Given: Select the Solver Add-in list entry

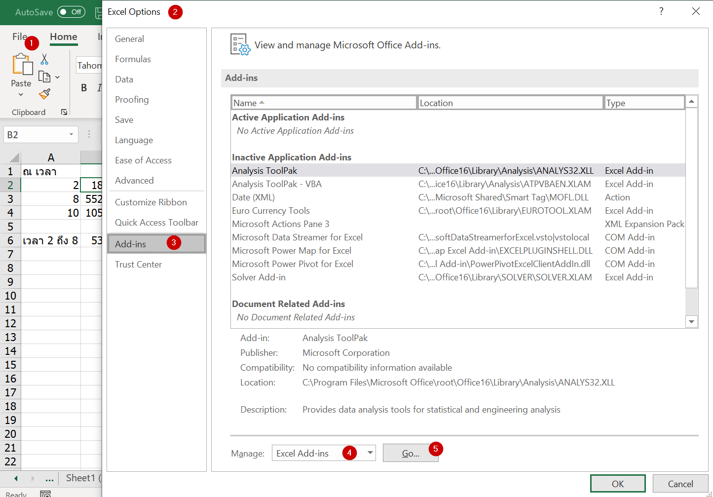Looking at the screenshot, I should [x=259, y=277].
